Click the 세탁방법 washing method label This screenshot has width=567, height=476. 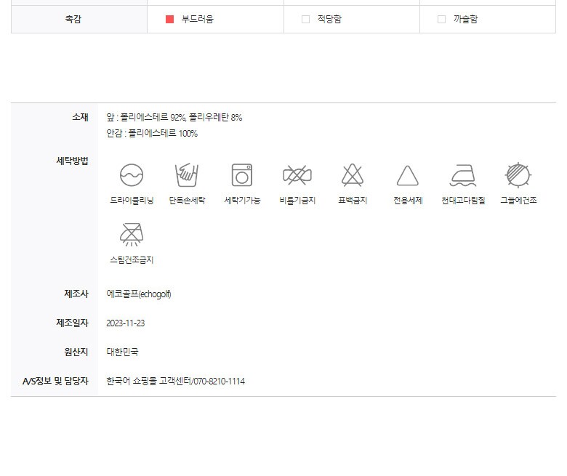pos(72,161)
